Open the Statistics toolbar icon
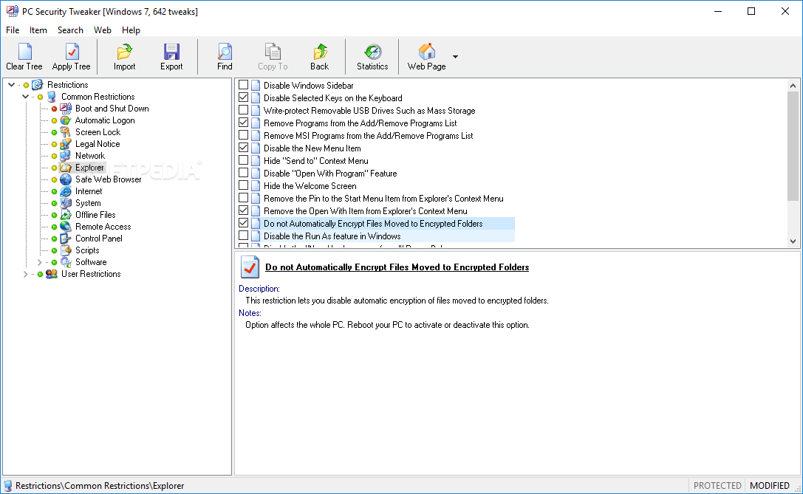803x494 pixels. click(x=373, y=52)
